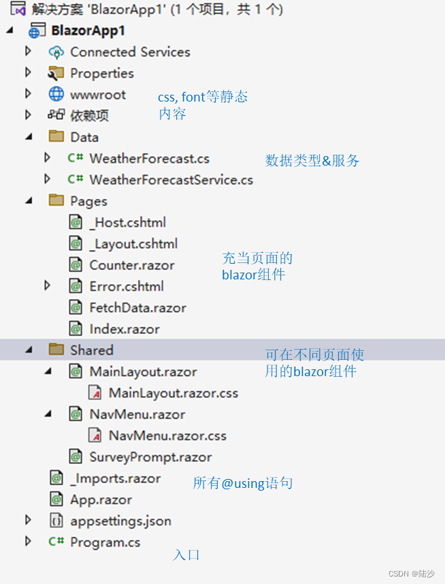Select the razor @ icon of Counter.razor
Screen dimensions: 445x584
tap(75, 264)
